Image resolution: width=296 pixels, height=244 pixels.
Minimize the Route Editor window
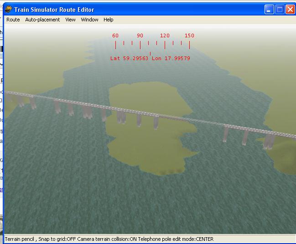[x=270, y=9]
